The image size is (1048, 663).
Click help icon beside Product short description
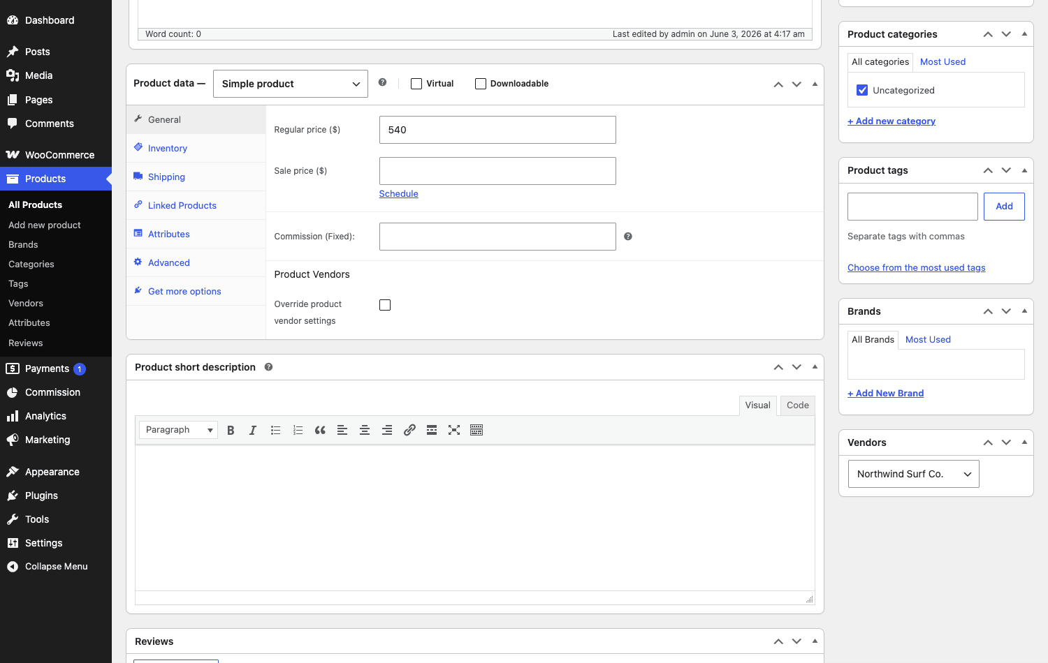268,367
